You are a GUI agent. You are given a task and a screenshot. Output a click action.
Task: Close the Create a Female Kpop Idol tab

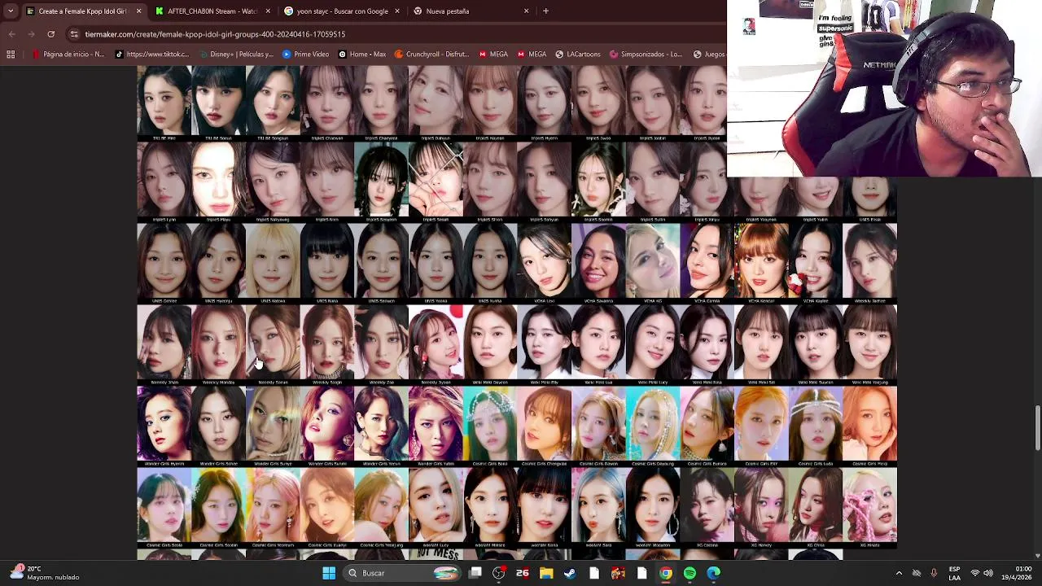point(138,11)
